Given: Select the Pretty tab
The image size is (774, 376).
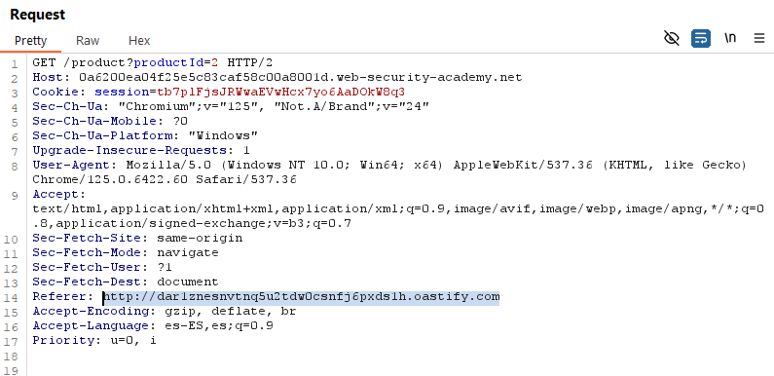Looking at the screenshot, I should (30, 41).
